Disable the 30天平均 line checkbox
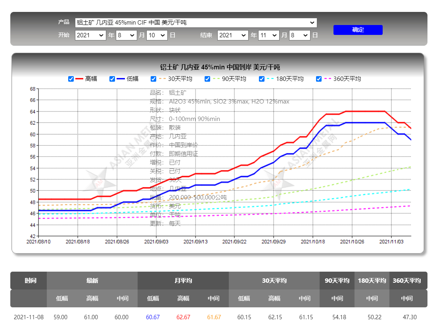The width and height of the screenshot is (435, 322). [153, 79]
